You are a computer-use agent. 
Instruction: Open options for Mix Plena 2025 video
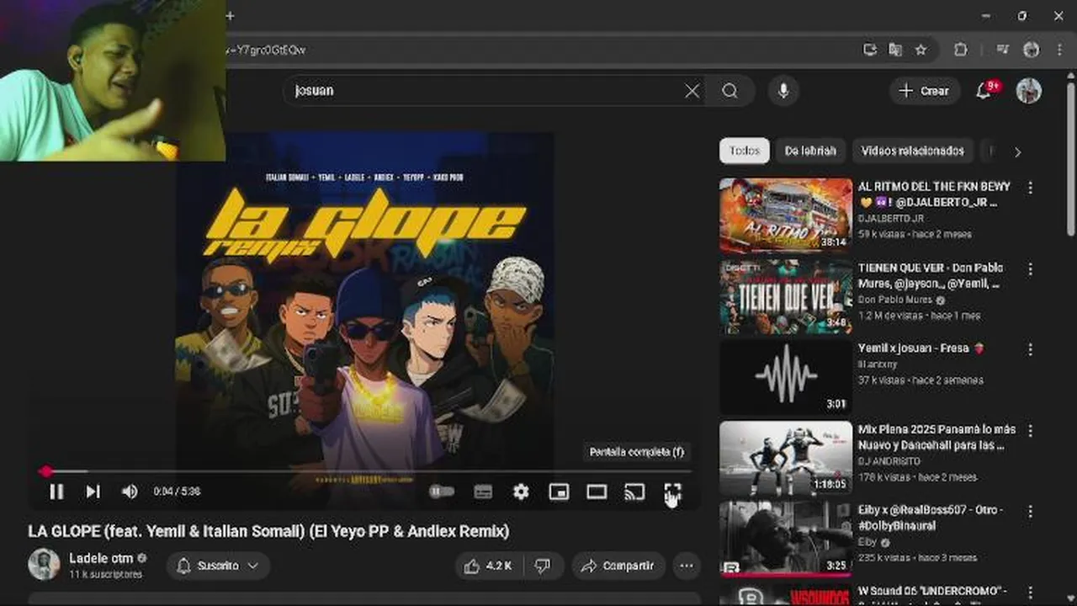point(1030,431)
